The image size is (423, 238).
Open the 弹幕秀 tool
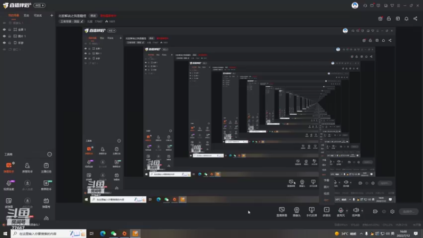click(x=46, y=203)
